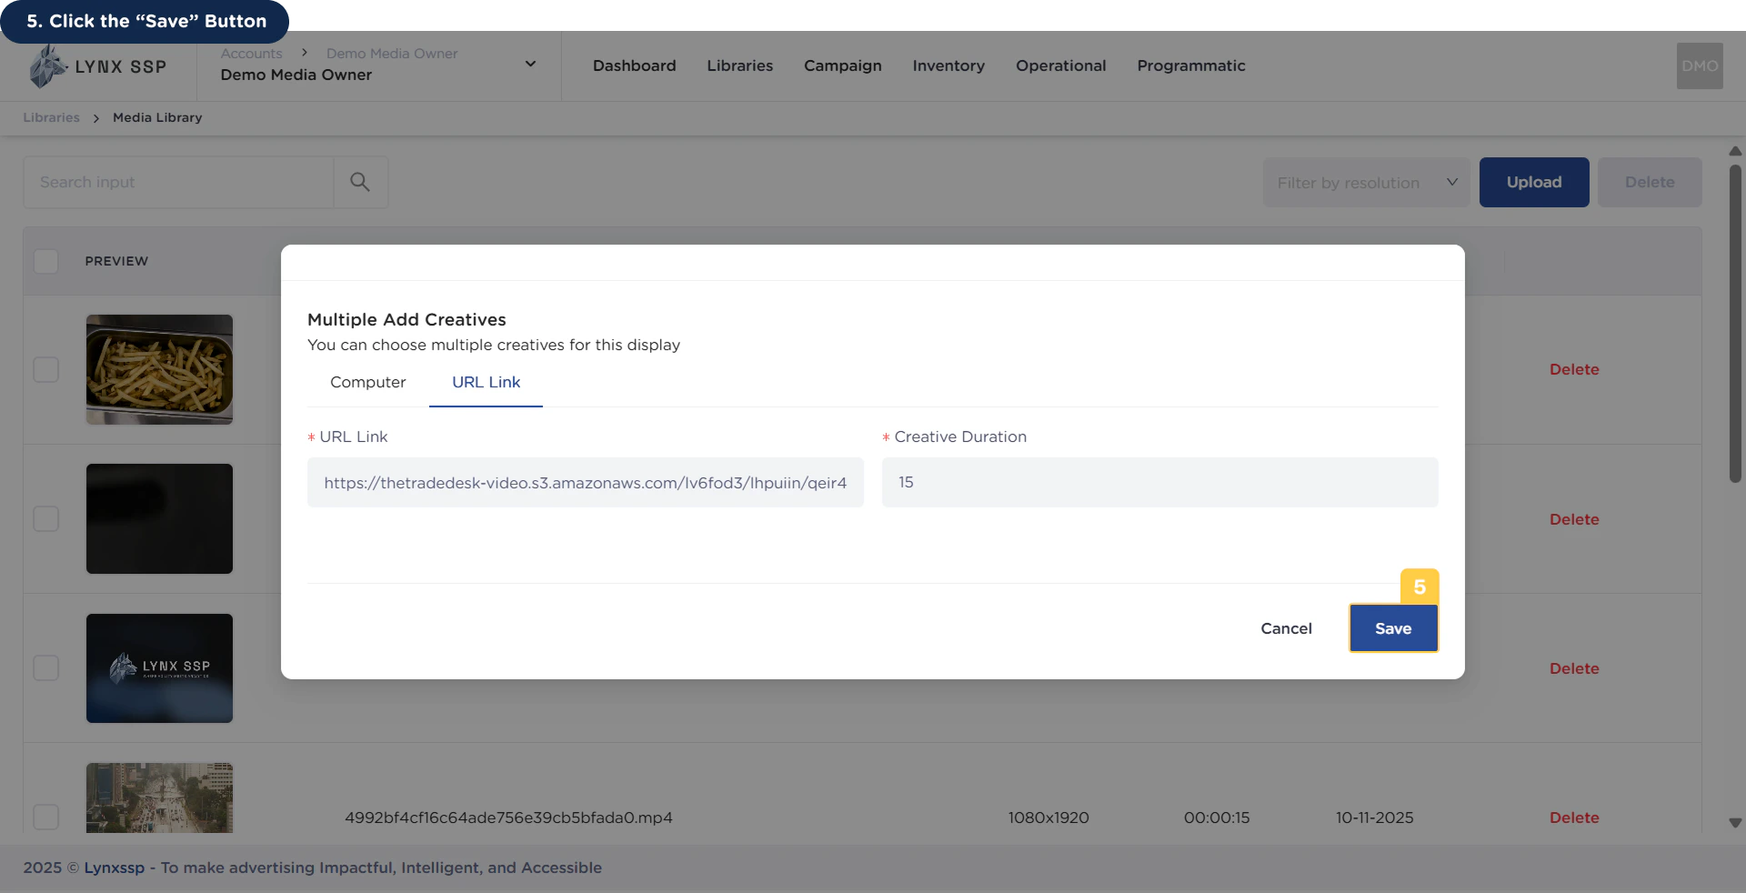Toggle the select-all checkbox beside PREVIEW
Screen dimensions: 1746x893
coord(45,261)
